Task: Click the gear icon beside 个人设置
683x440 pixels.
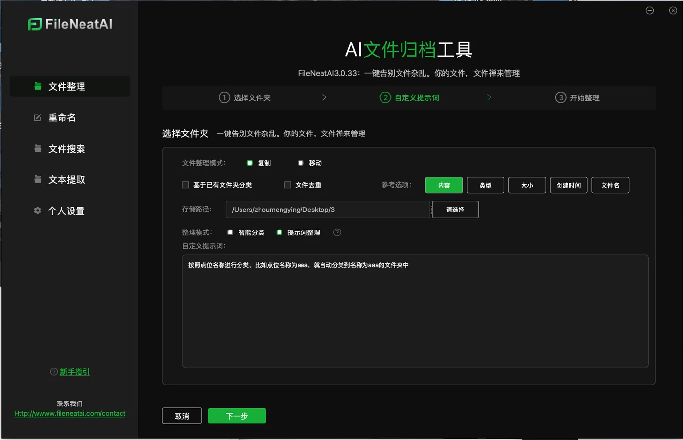Action: click(38, 210)
